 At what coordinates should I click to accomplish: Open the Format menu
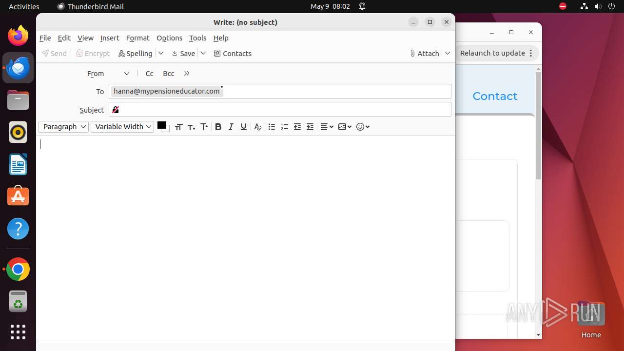click(x=137, y=38)
